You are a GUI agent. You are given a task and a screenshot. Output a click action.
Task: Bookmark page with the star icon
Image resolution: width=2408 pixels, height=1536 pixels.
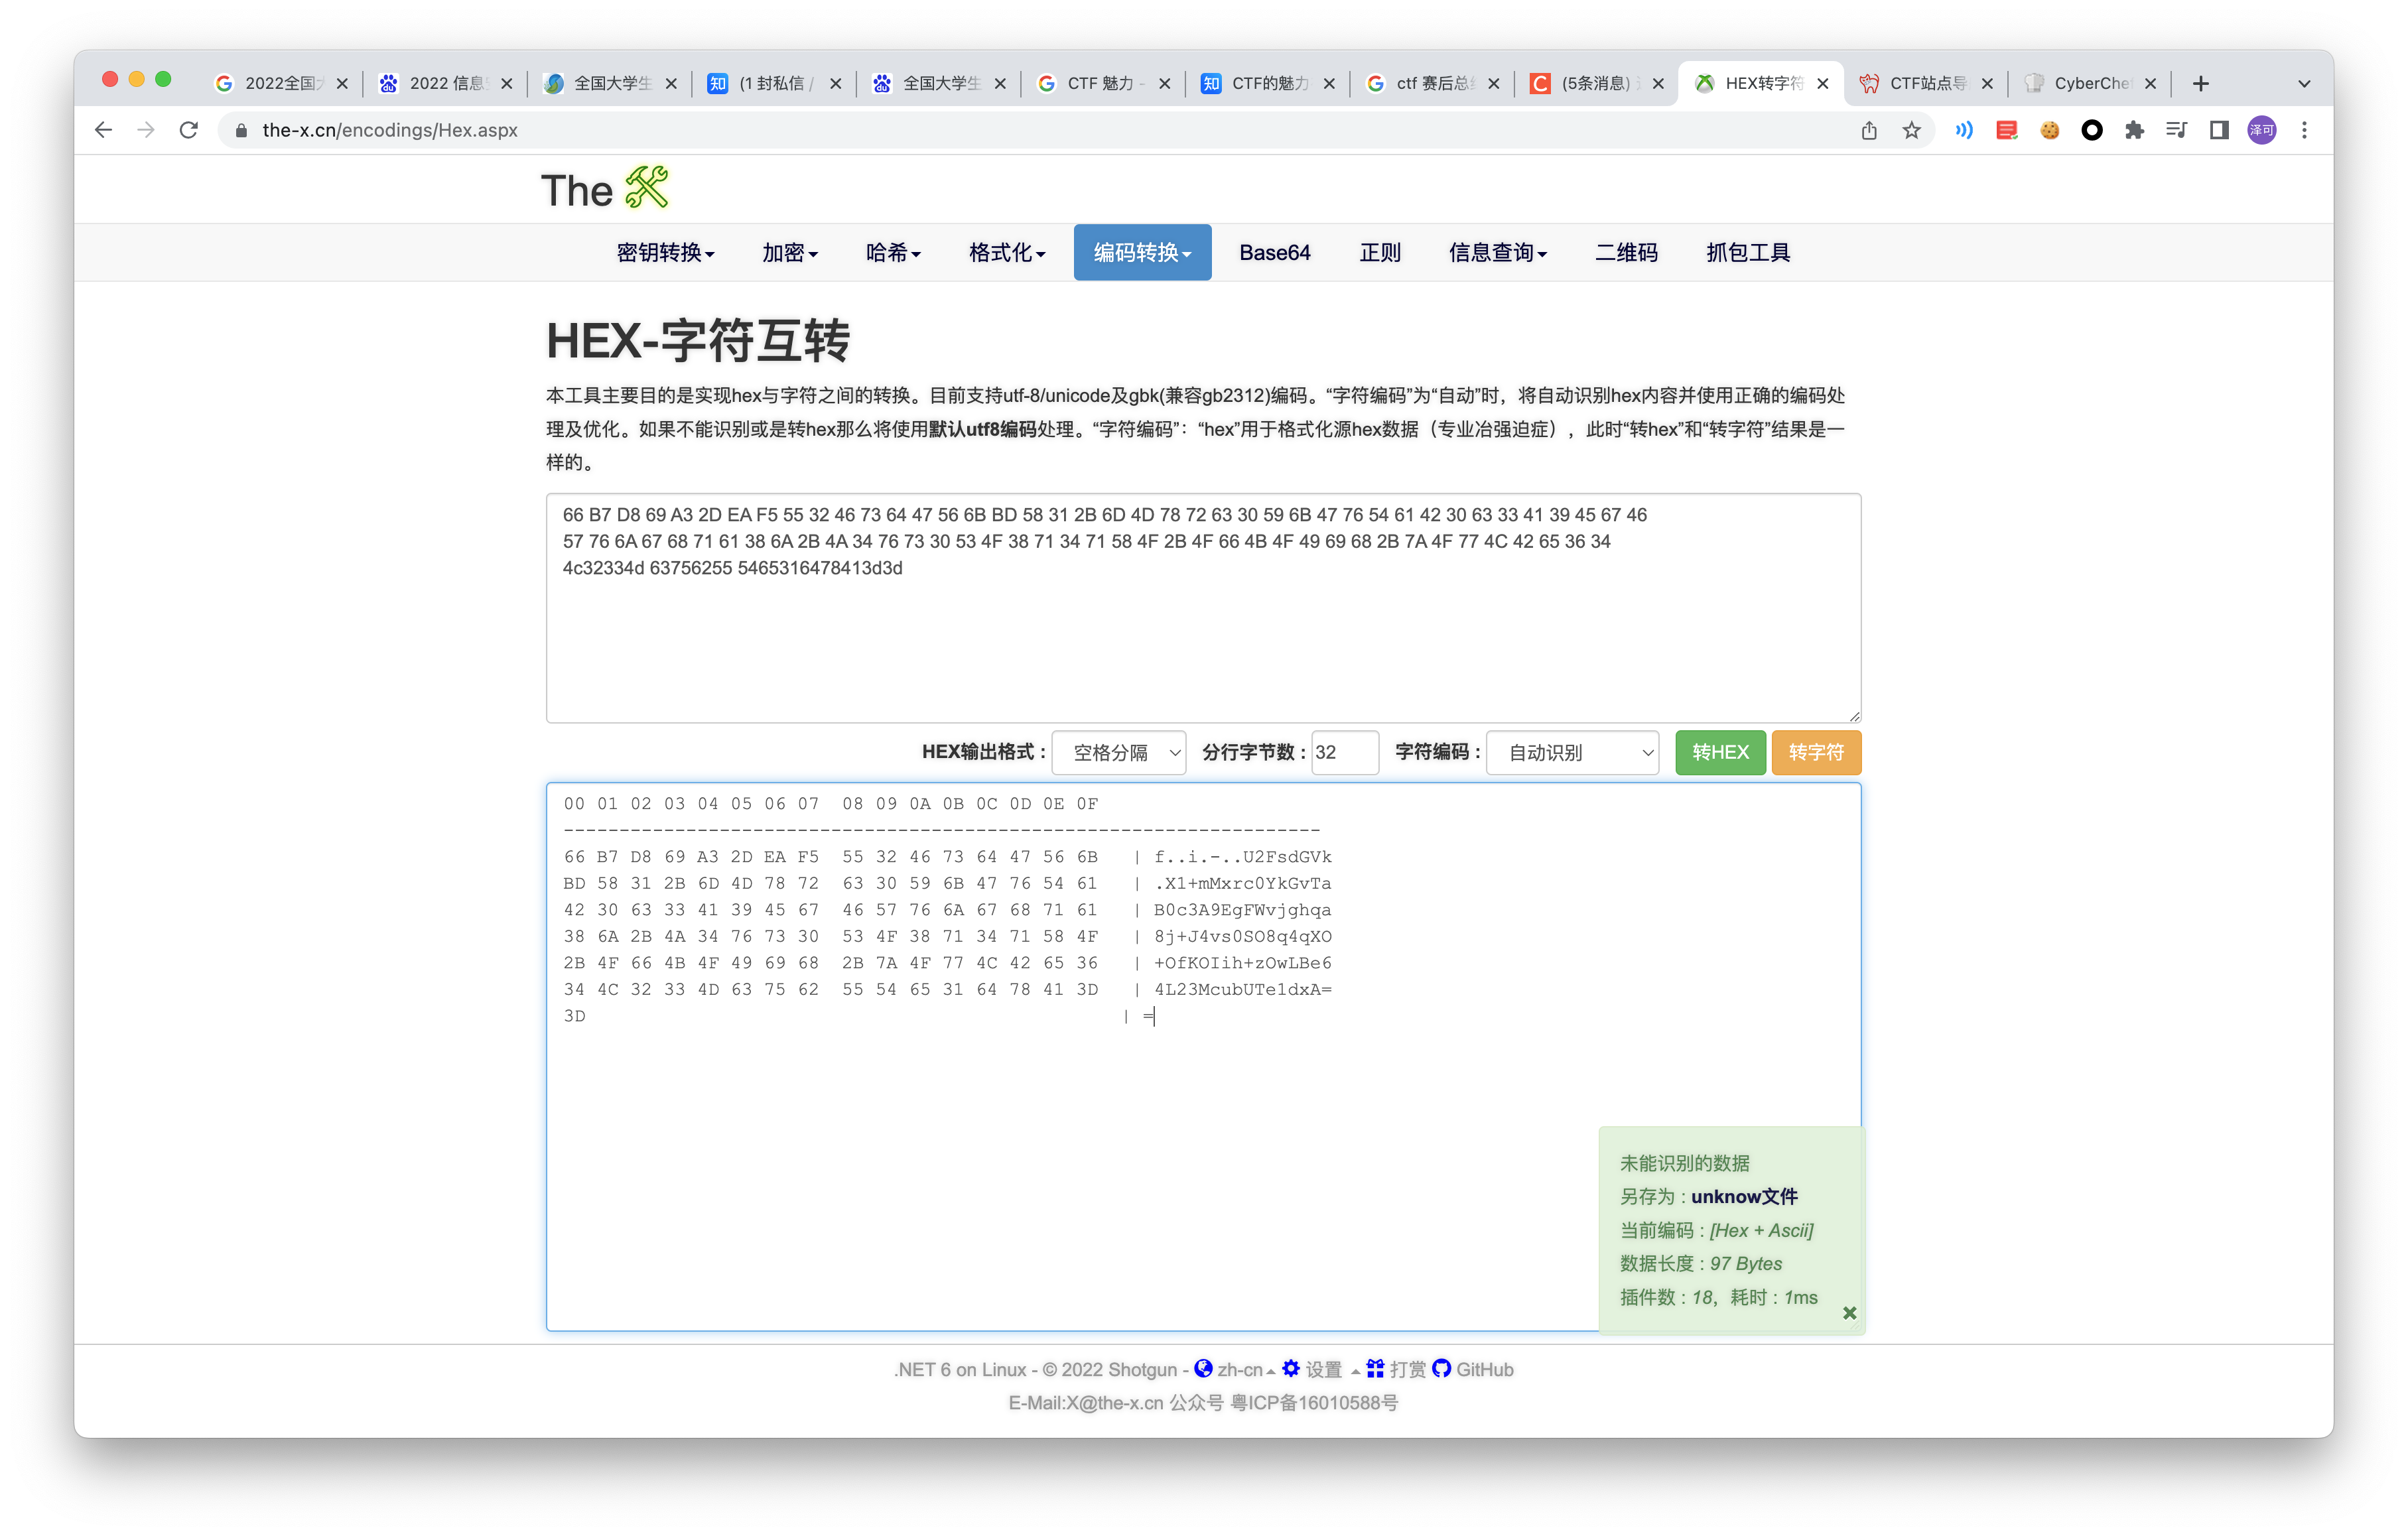(x=1911, y=130)
